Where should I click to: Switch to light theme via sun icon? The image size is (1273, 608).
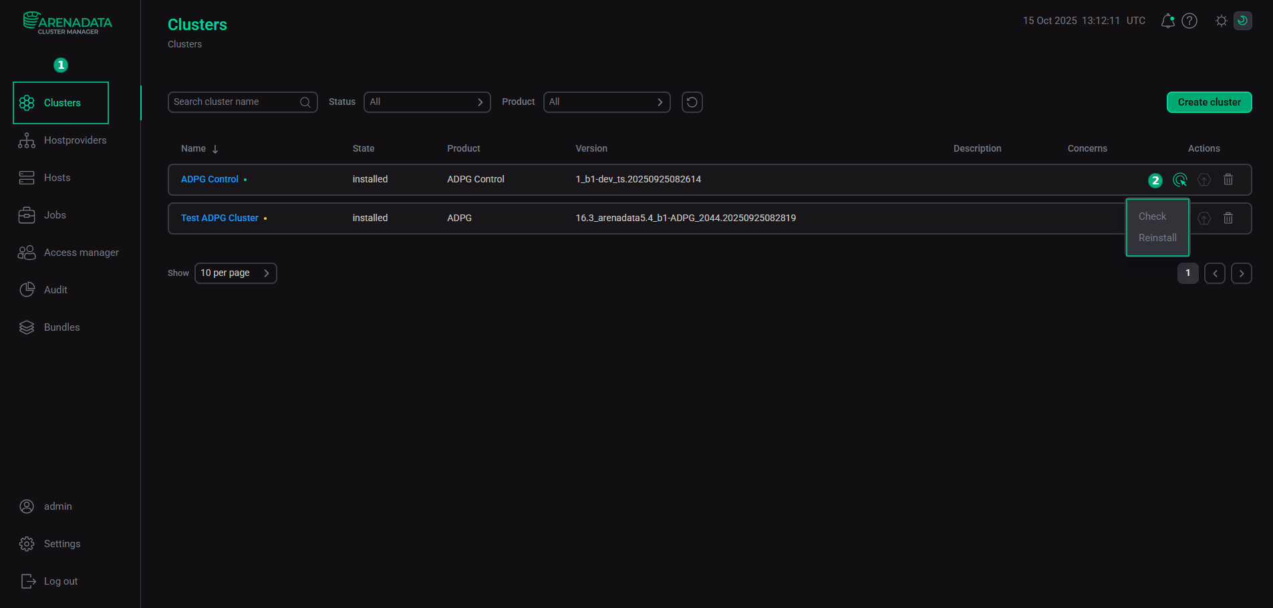(x=1221, y=21)
